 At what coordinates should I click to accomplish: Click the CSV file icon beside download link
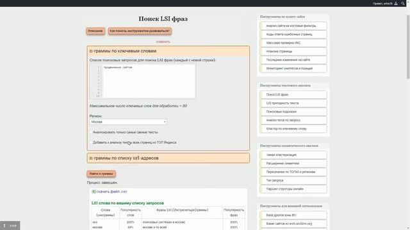[x=94, y=192]
